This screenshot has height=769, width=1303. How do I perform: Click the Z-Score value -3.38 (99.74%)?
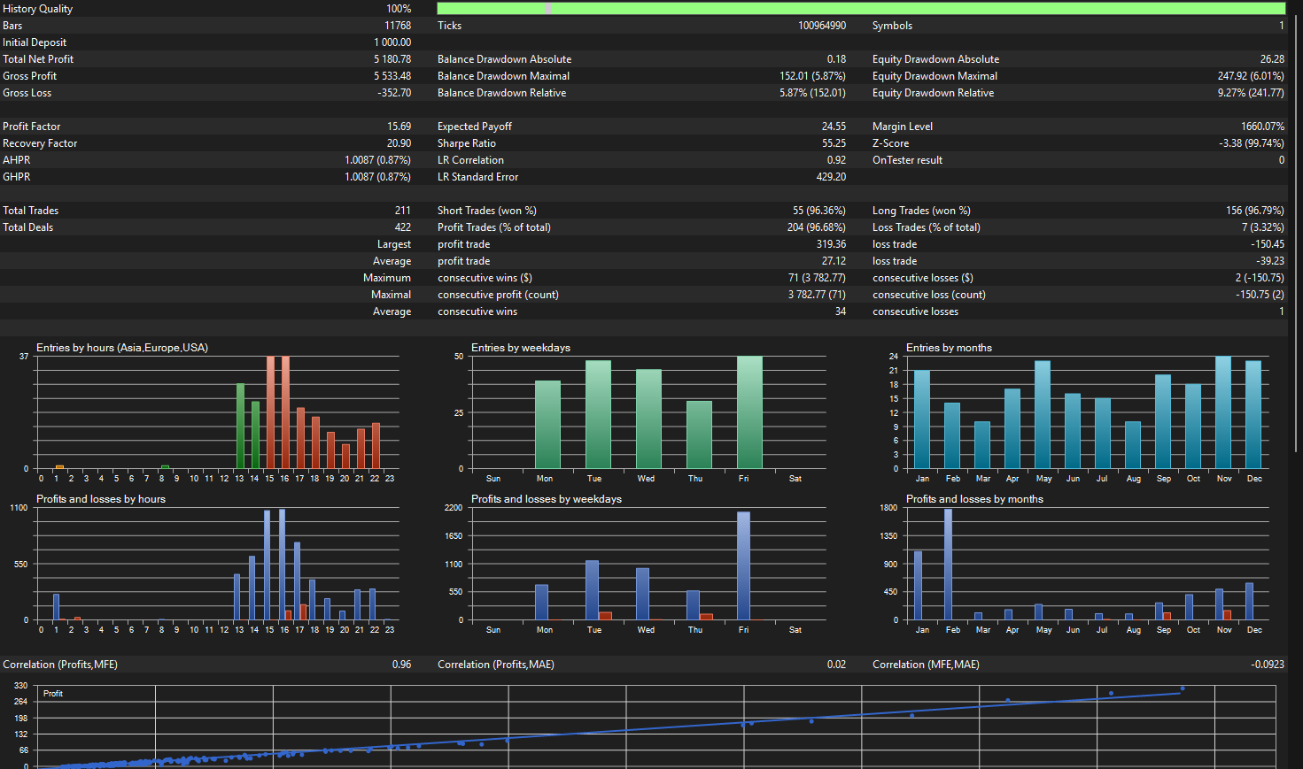(x=1252, y=143)
